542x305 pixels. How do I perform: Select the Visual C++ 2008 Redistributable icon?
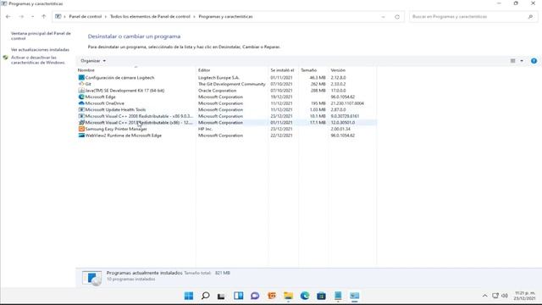click(x=81, y=116)
